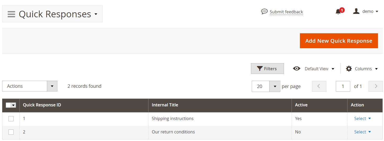Go to the previous page arrow
The height and width of the screenshot is (141, 384).
(319, 86)
